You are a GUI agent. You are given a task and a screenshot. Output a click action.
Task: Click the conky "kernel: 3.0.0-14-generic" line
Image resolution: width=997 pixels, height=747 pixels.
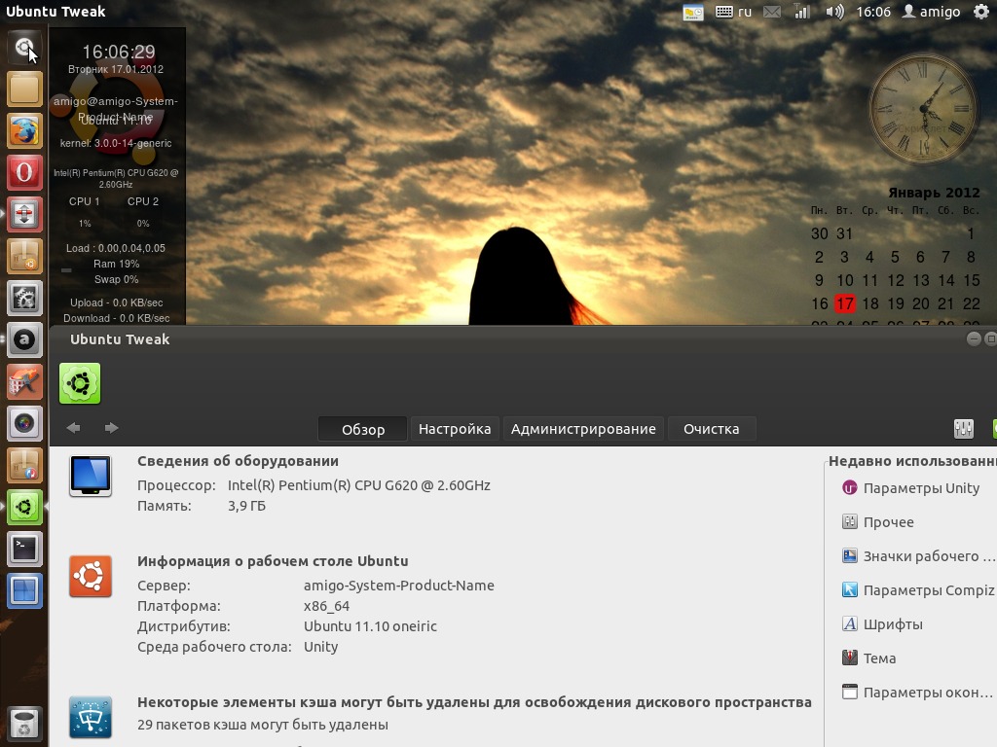(116, 144)
